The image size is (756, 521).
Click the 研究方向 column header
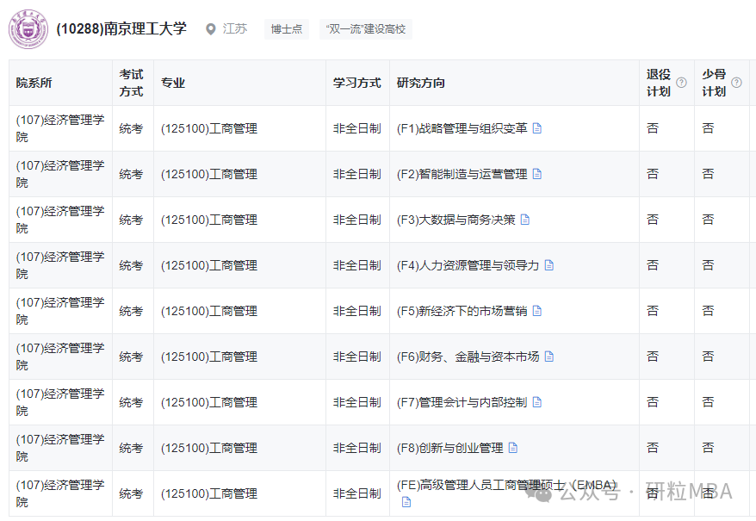pos(420,83)
